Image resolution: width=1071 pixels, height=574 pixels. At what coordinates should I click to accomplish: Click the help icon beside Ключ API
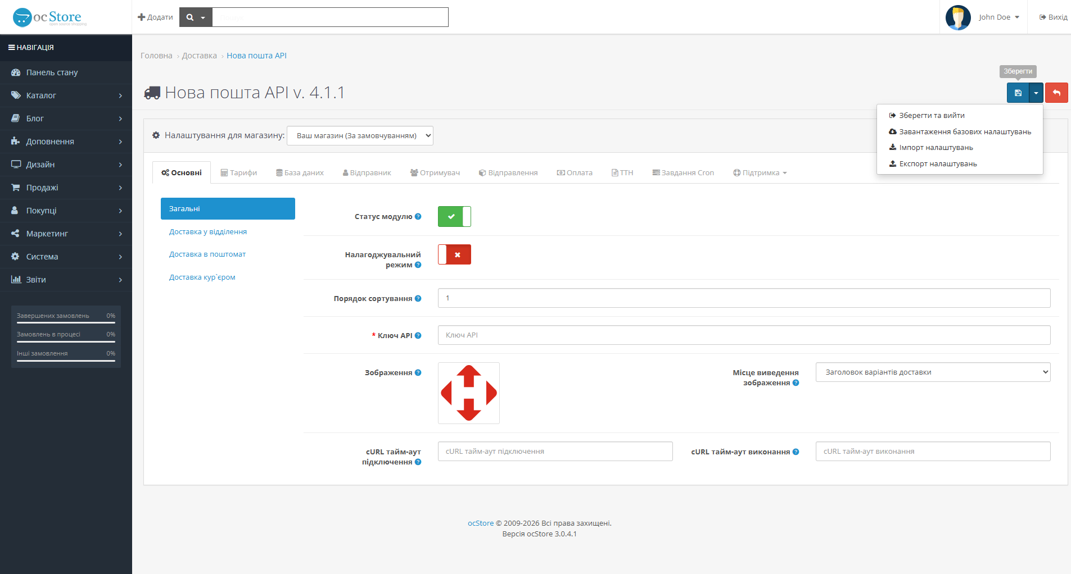418,335
